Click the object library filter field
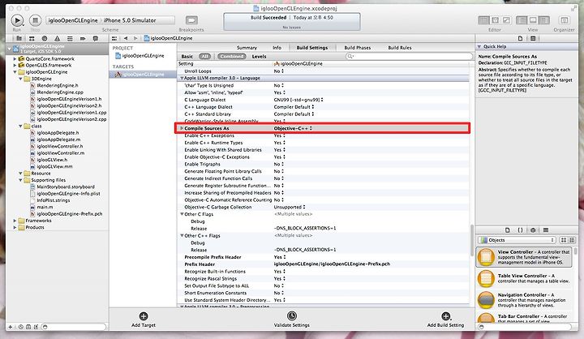 point(525,327)
